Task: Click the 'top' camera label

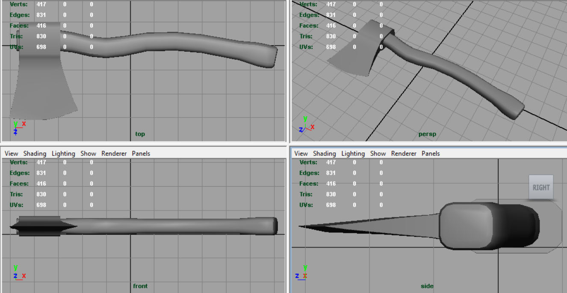Action: click(x=140, y=134)
